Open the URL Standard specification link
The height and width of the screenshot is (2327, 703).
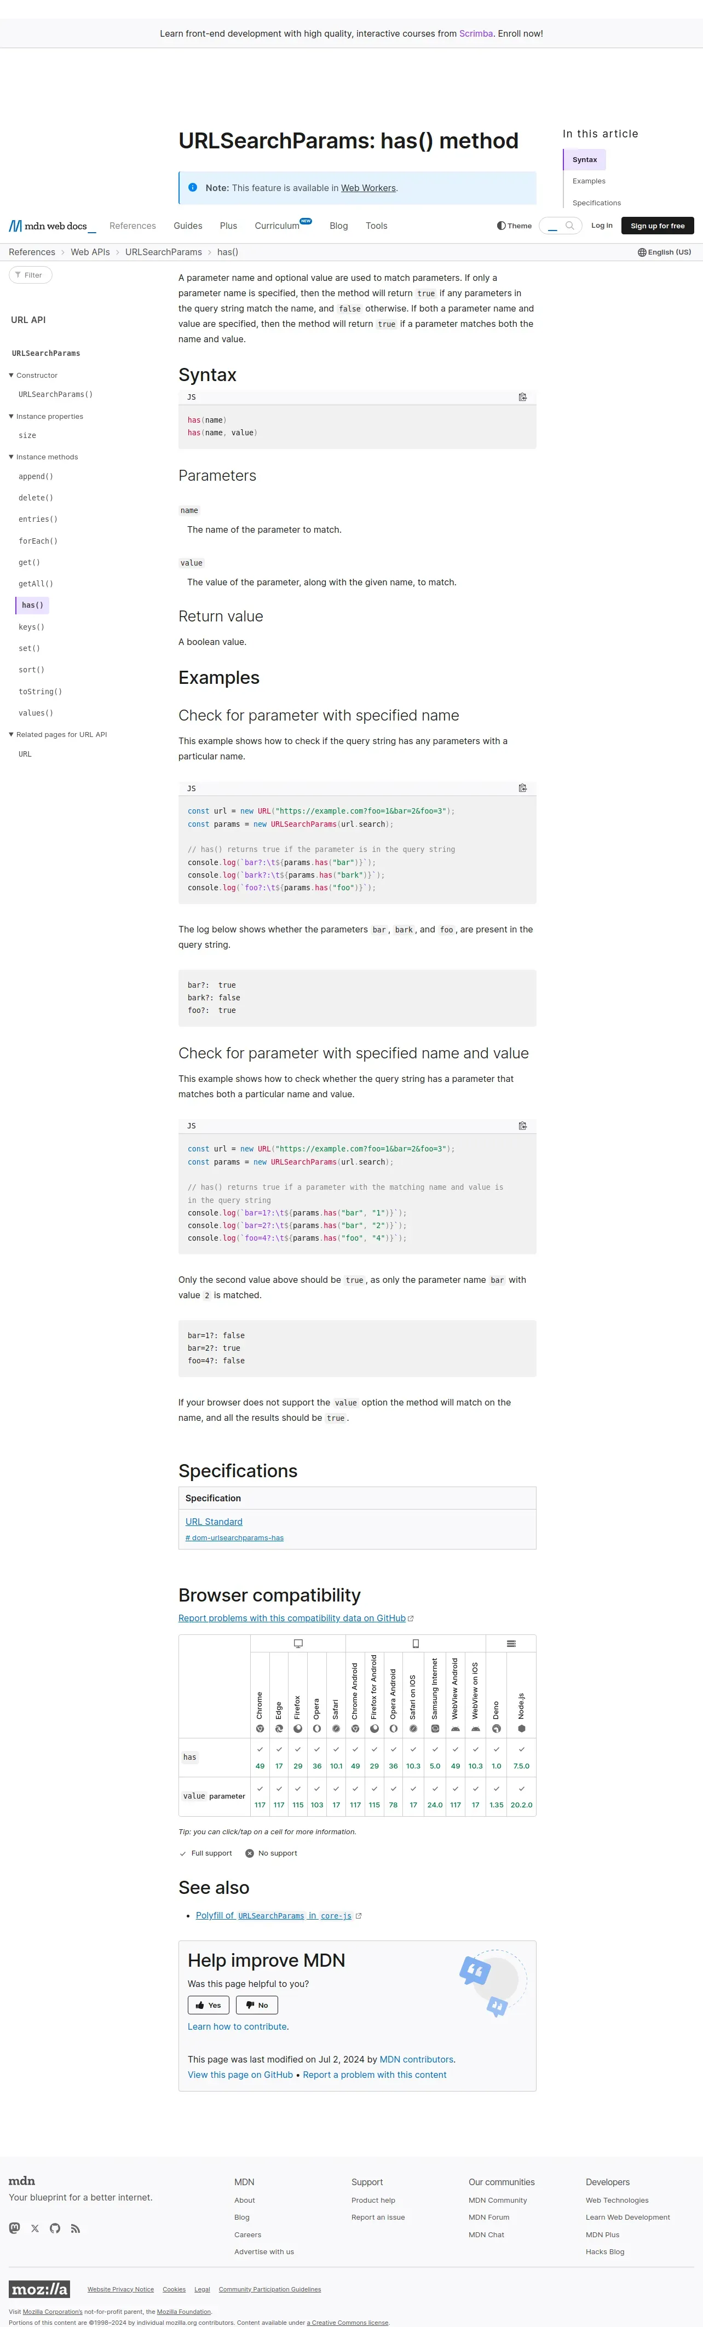pos(214,1521)
